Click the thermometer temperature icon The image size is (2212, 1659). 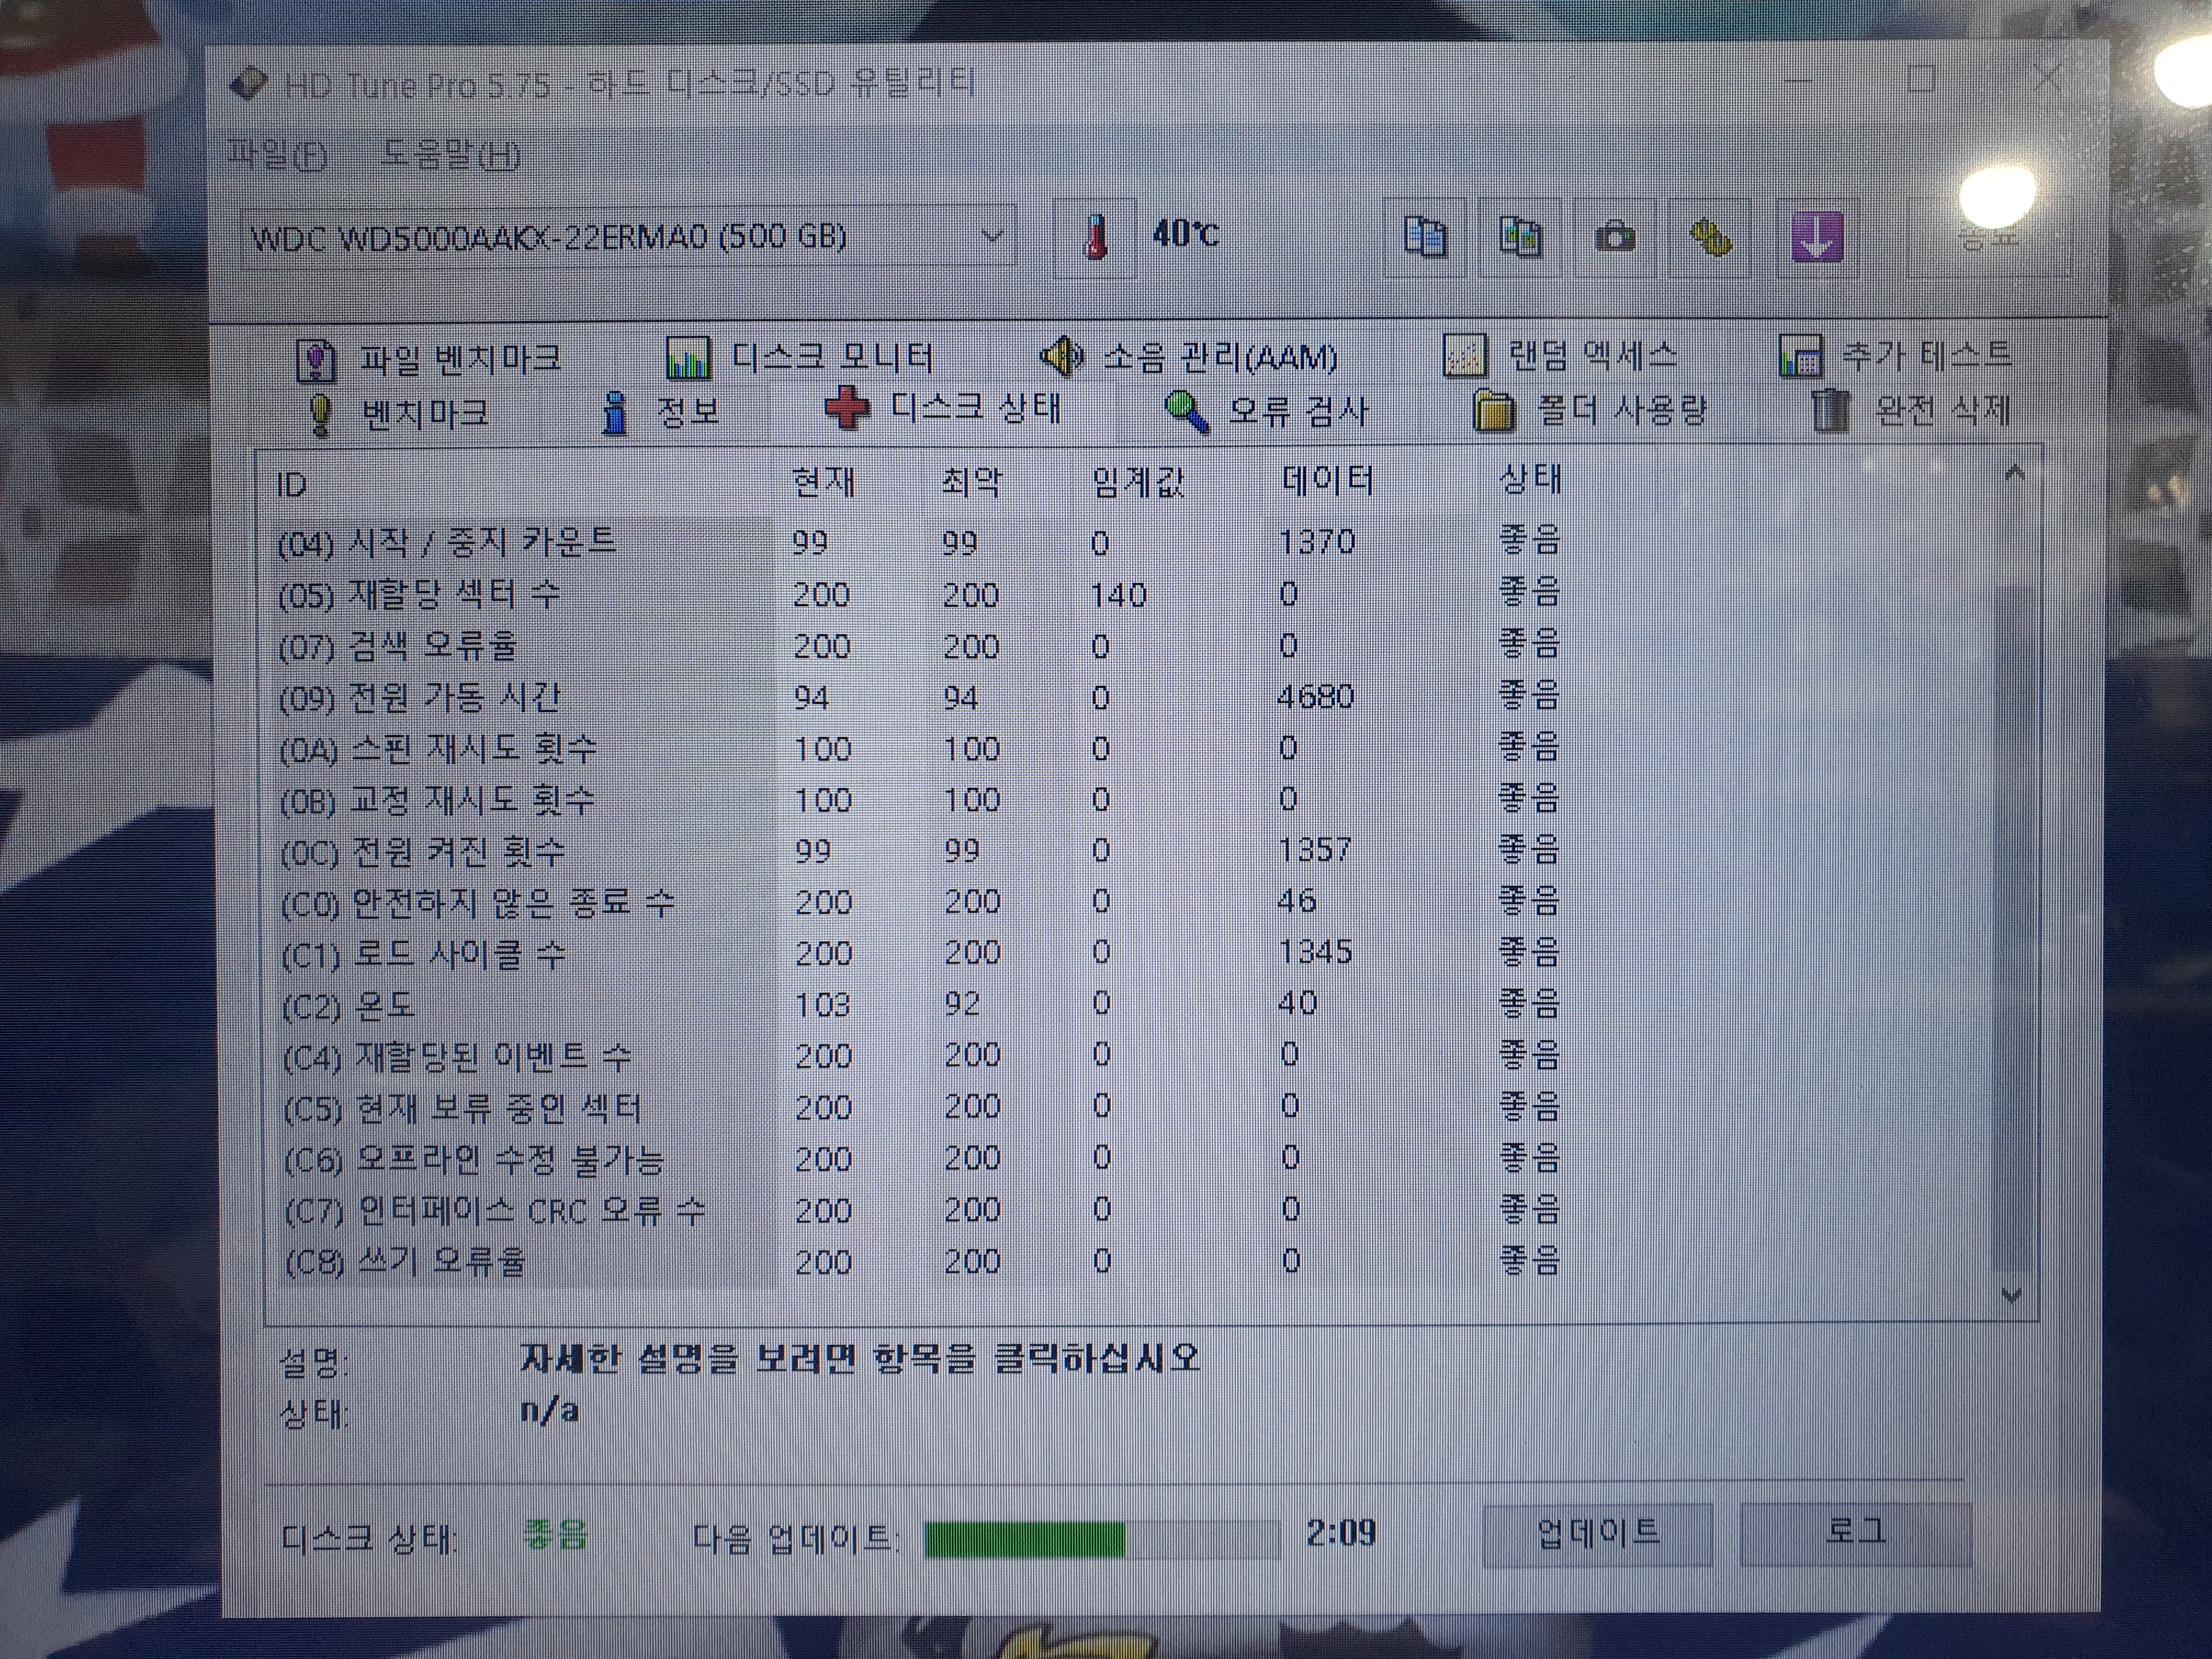1096,238
